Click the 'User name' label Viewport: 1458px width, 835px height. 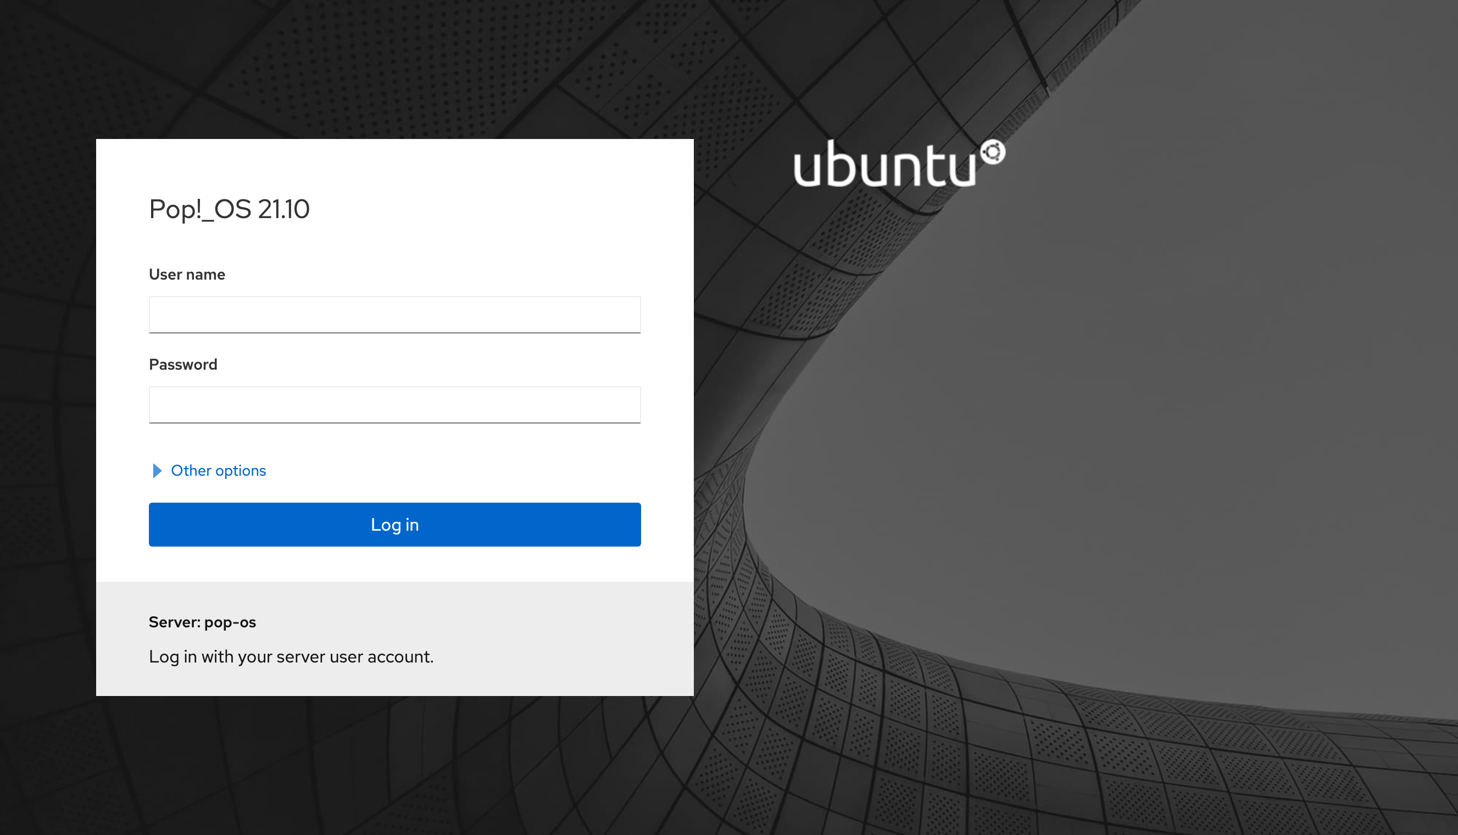(187, 274)
